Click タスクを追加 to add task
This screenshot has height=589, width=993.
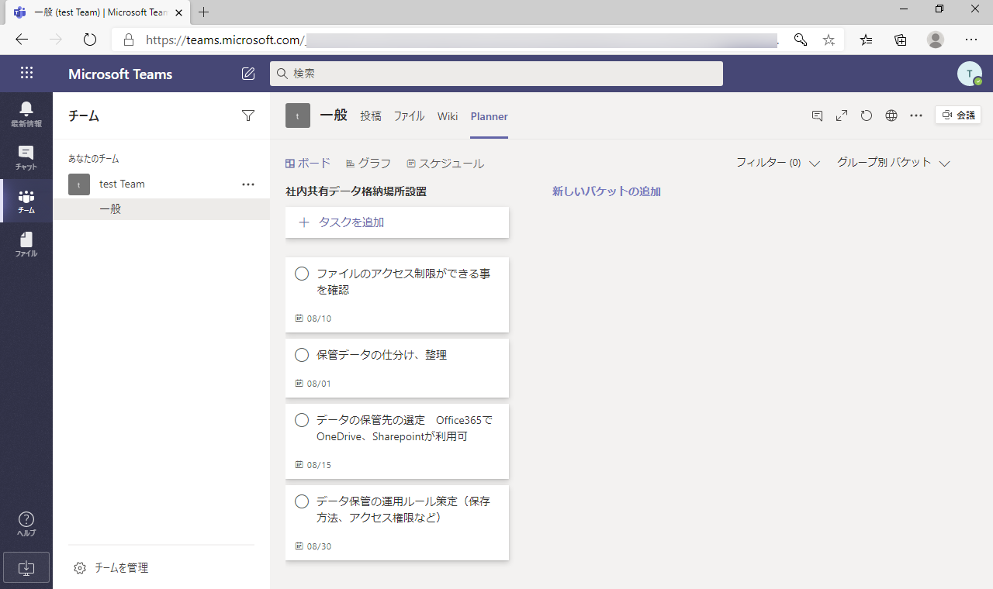(x=397, y=222)
